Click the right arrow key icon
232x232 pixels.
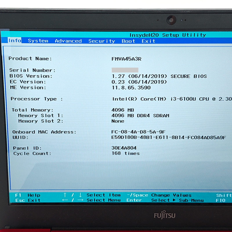[x=80, y=200]
